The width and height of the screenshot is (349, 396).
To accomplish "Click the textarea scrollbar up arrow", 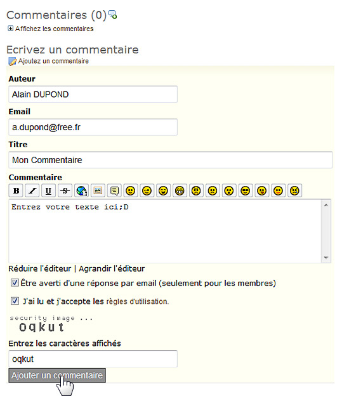I will coord(326,205).
